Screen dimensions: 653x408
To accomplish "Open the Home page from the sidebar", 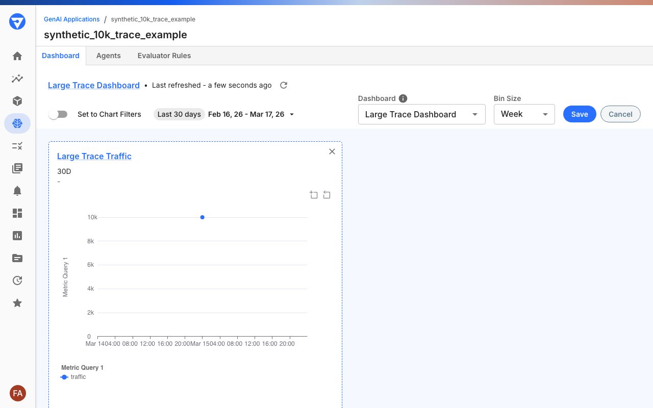I will (x=17, y=56).
